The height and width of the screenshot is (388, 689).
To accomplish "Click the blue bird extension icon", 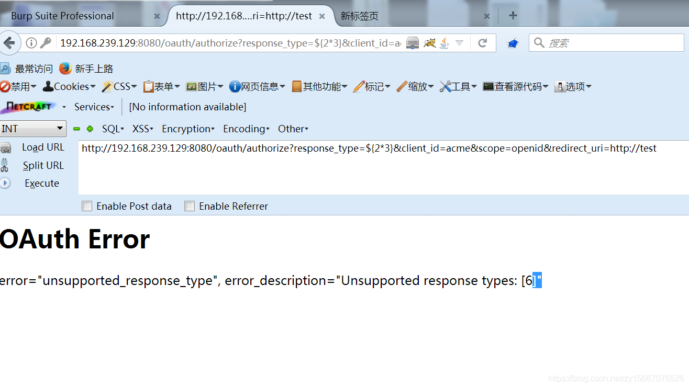I will coord(513,43).
